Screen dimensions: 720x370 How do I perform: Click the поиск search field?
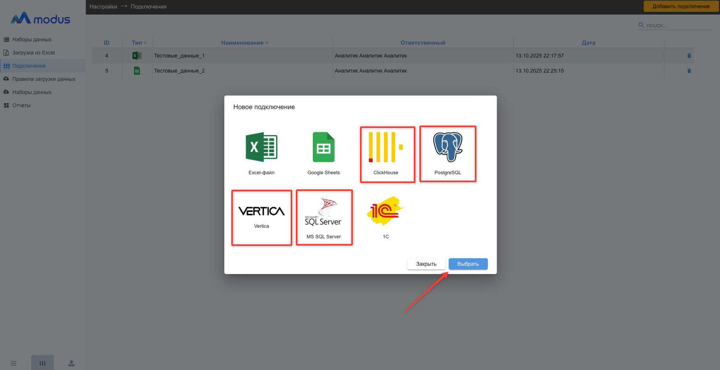pyautogui.click(x=678, y=25)
